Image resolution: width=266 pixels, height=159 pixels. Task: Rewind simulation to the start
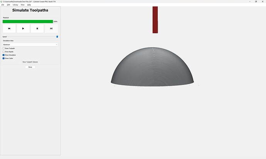coord(9,28)
